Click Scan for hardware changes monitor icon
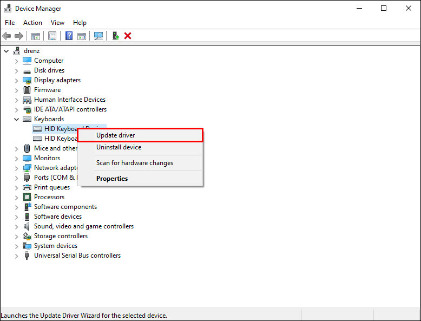The width and height of the screenshot is (421, 321). 98,36
